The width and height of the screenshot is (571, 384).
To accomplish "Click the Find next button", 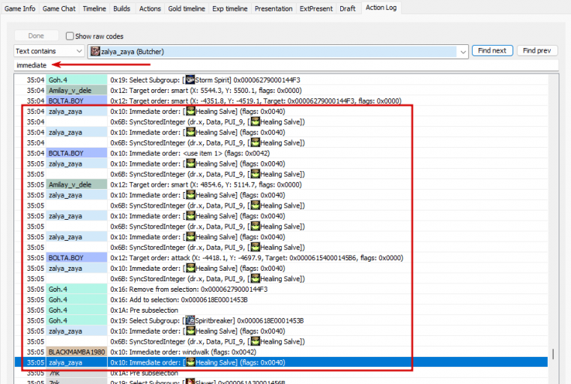I will tap(492, 50).
